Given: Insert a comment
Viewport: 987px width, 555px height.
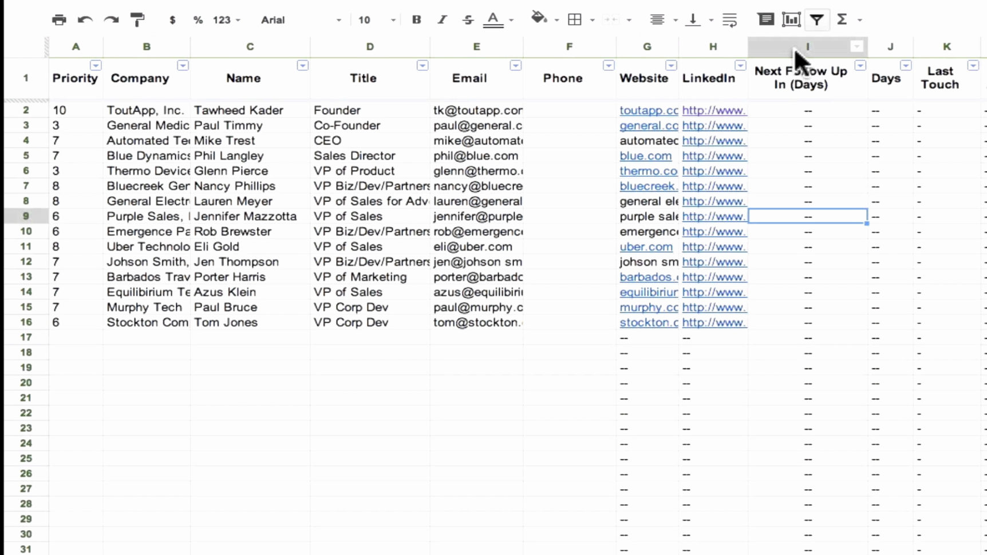Looking at the screenshot, I should tap(765, 19).
